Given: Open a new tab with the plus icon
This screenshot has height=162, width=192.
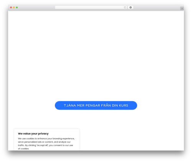Looking at the screenshot, I should (x=182, y=8).
